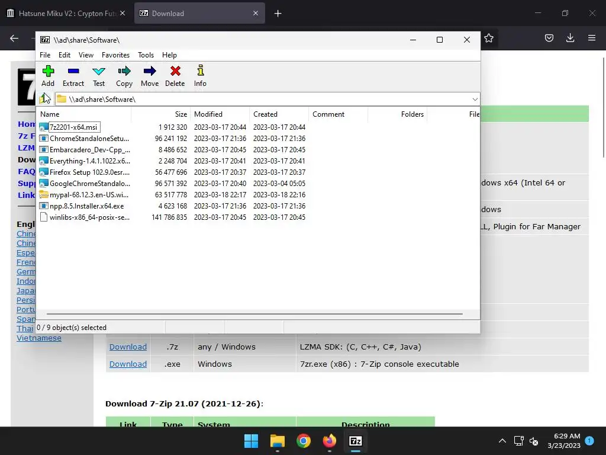This screenshot has height=455, width=606.
Task: Click the Add toolbar icon in 7-Zip
Action: coord(48,71)
